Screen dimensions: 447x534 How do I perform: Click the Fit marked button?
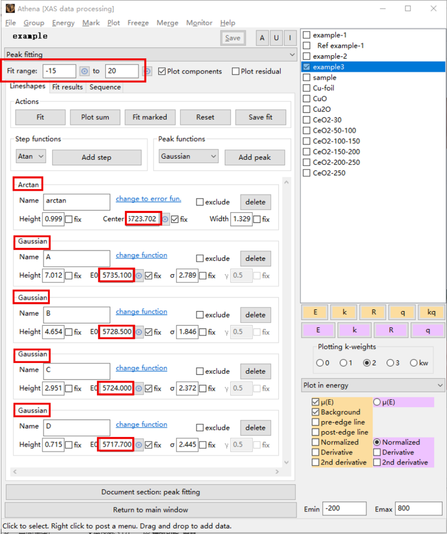(x=150, y=117)
